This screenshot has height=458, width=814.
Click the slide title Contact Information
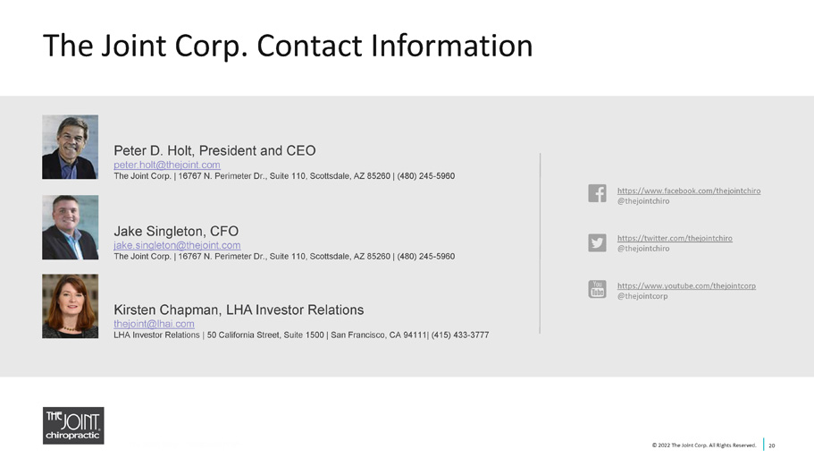pyautogui.click(x=288, y=46)
